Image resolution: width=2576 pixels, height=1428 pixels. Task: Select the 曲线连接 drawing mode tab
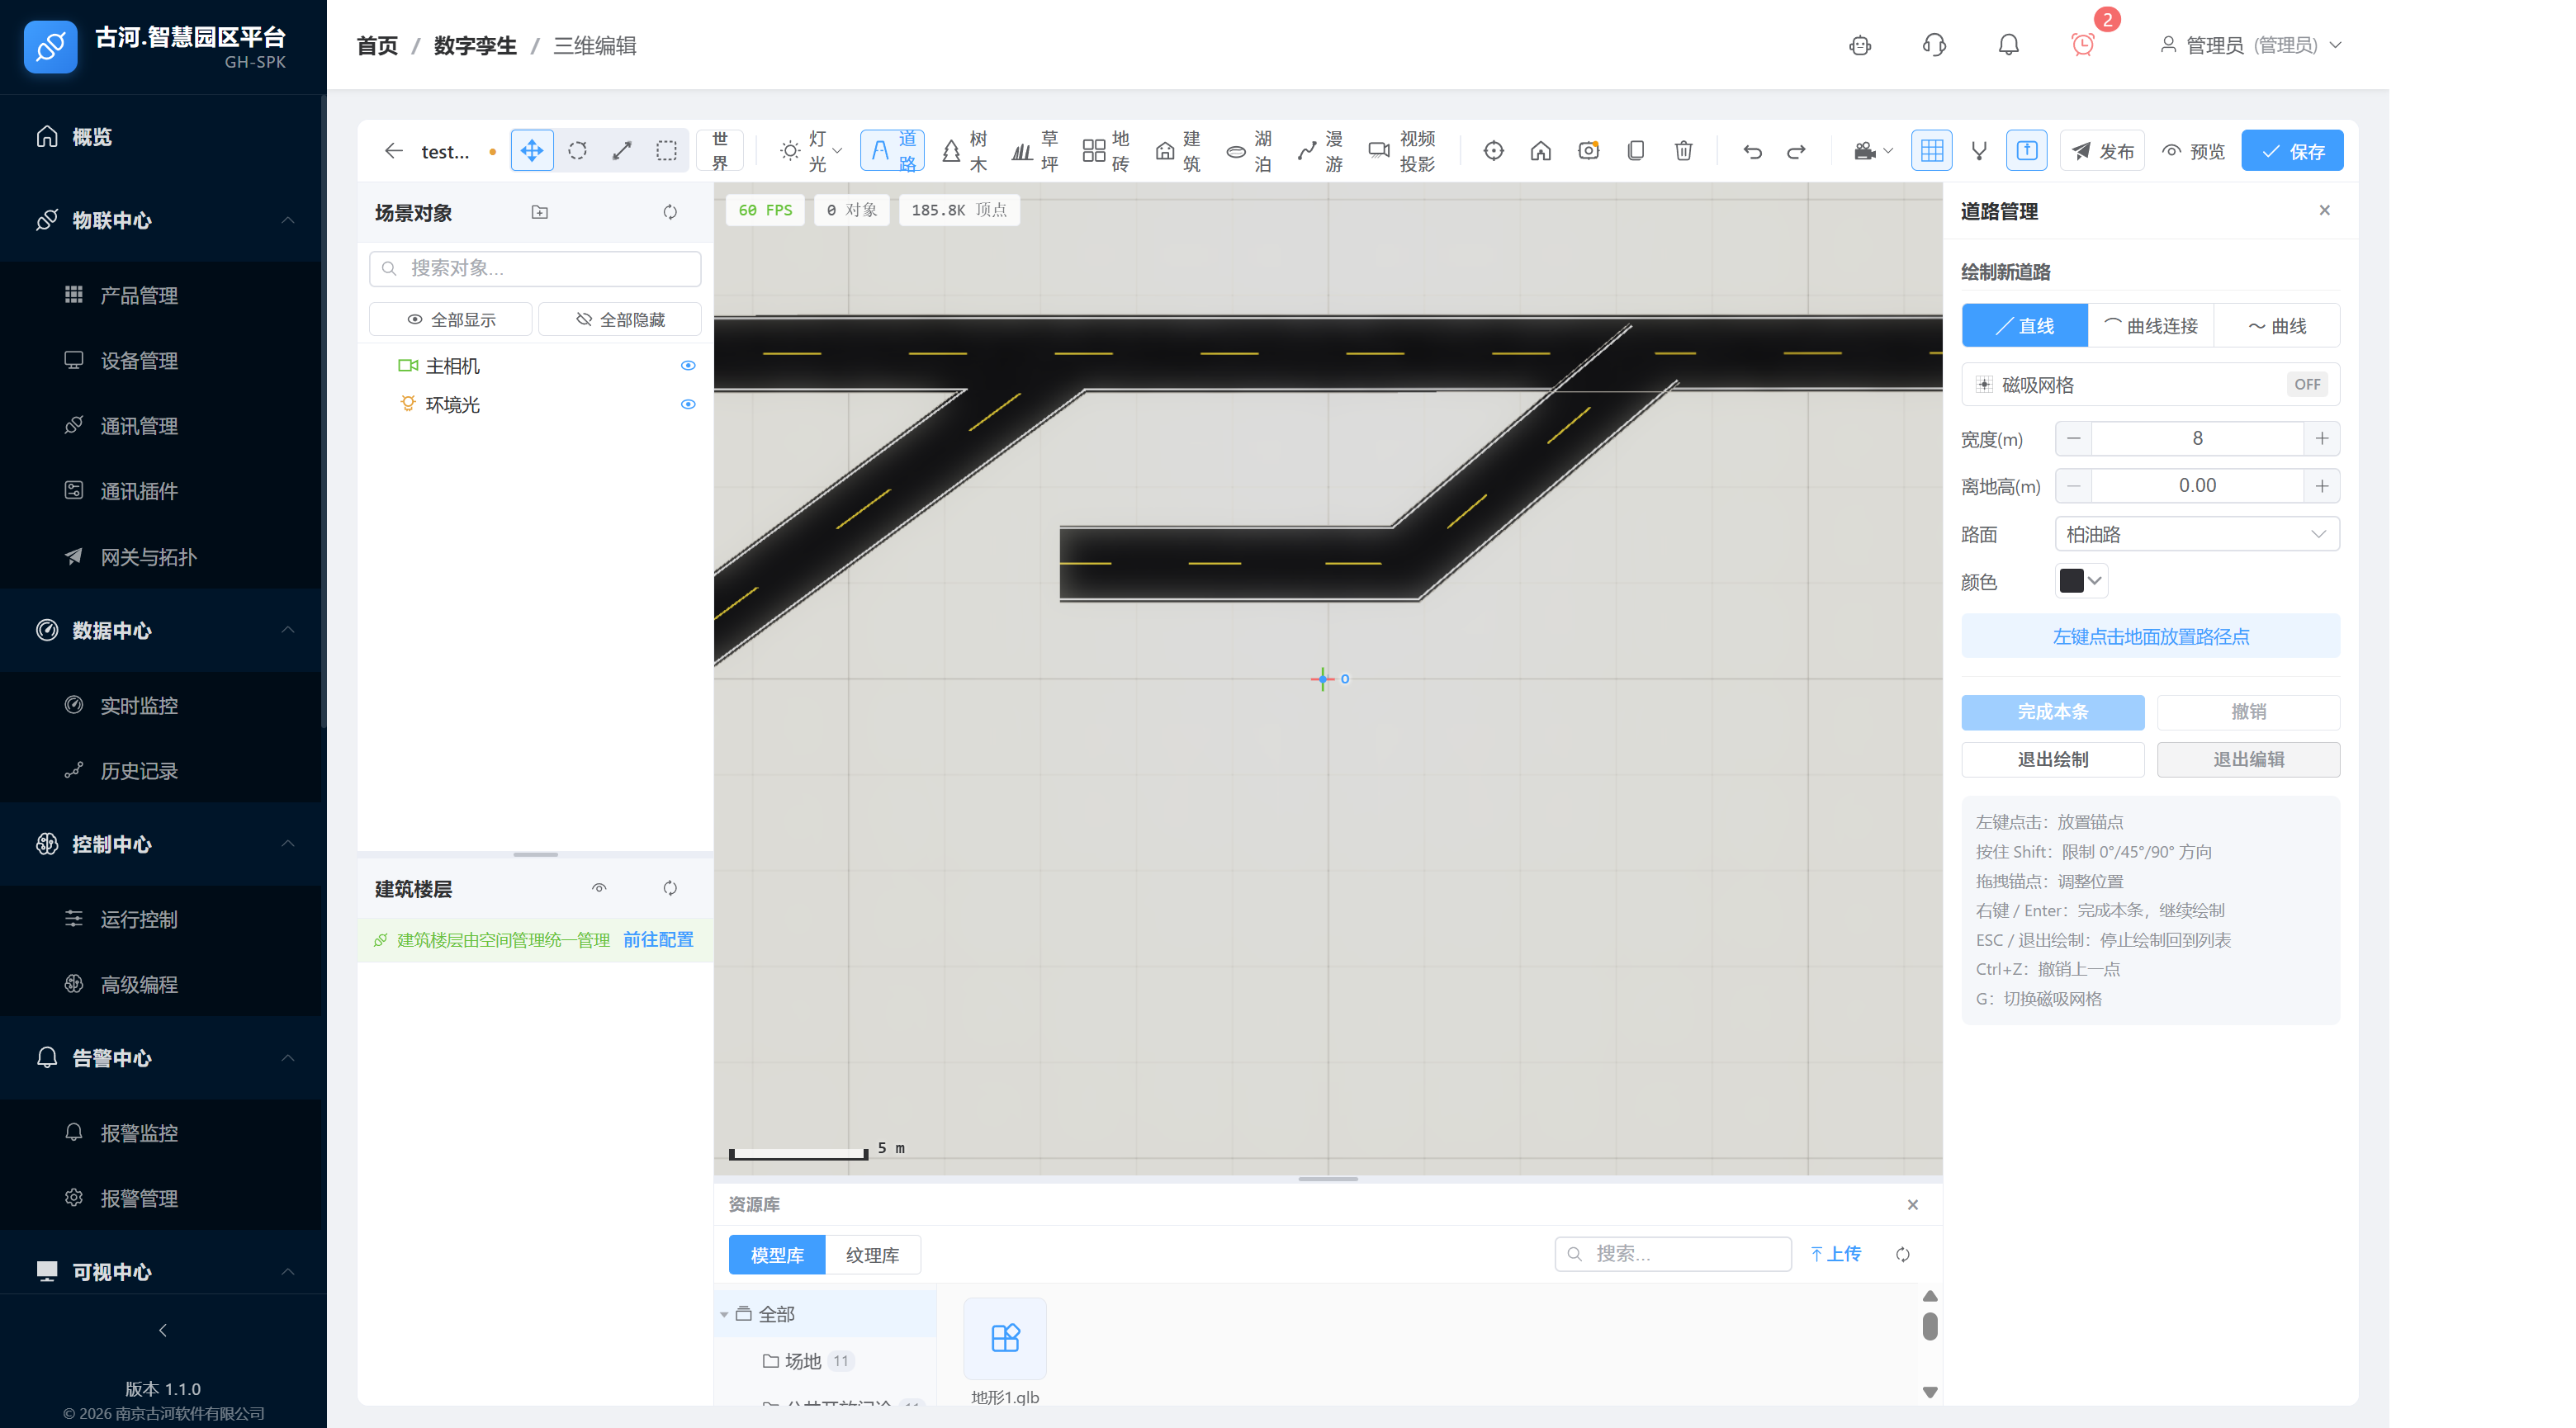point(2150,326)
